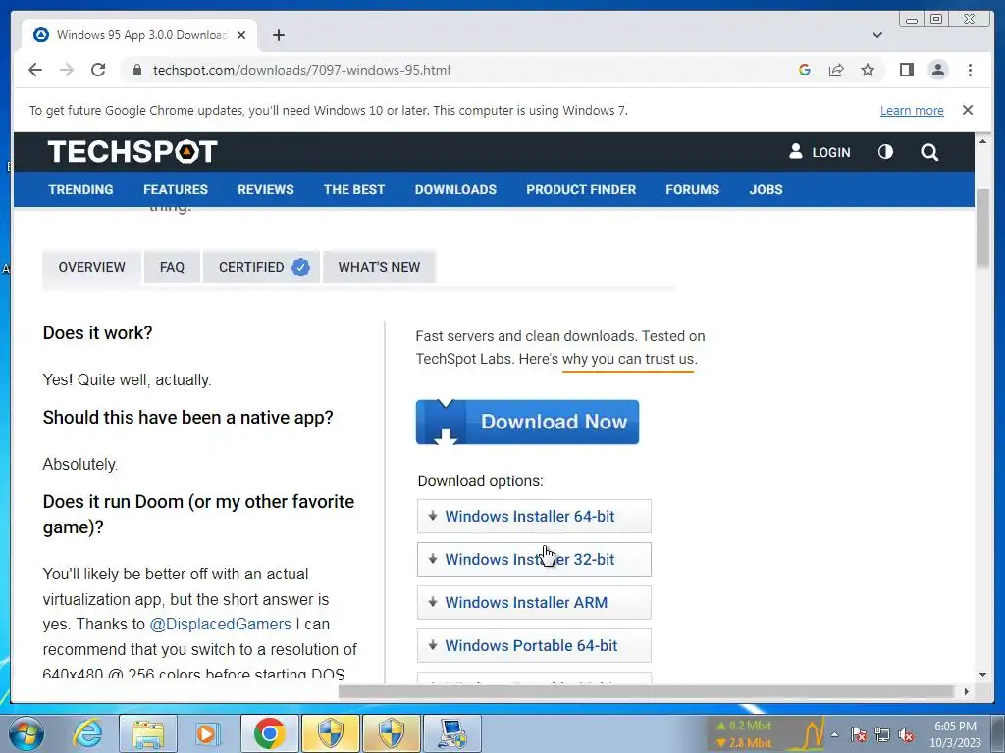The height and width of the screenshot is (753, 1005).
Task: Download Windows Installer 32-bit
Action: (x=534, y=559)
